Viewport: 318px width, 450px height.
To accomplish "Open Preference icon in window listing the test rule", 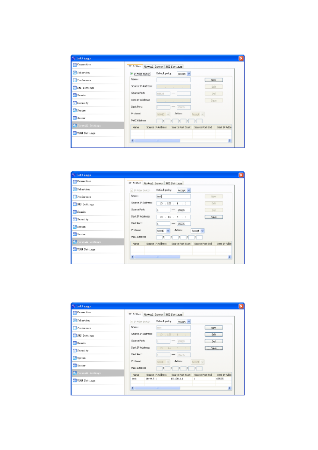I will 75,328.
